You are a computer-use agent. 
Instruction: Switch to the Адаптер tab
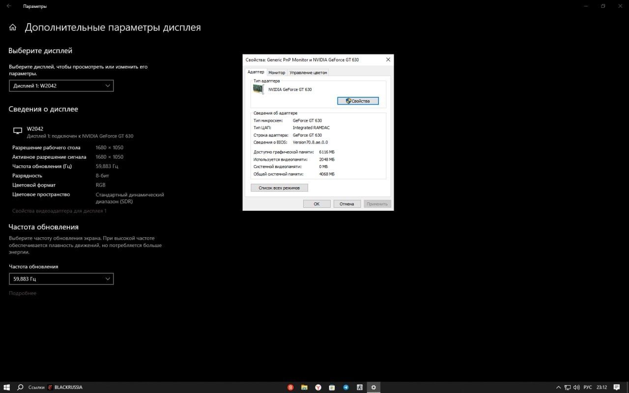click(256, 72)
